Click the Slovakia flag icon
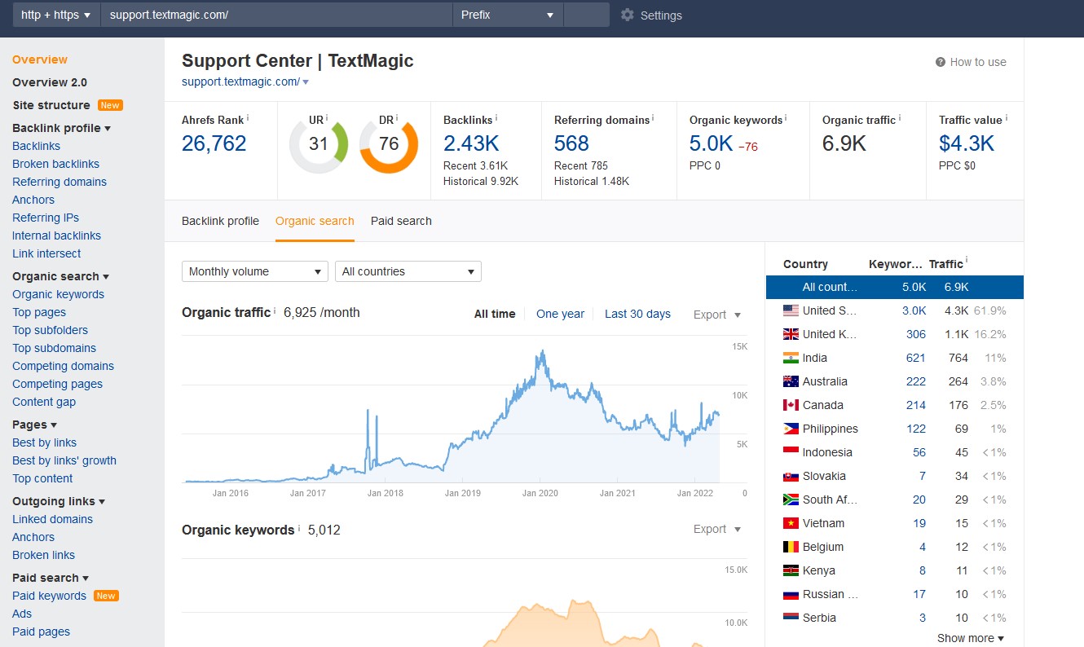The height and width of the screenshot is (647, 1084). (791, 476)
